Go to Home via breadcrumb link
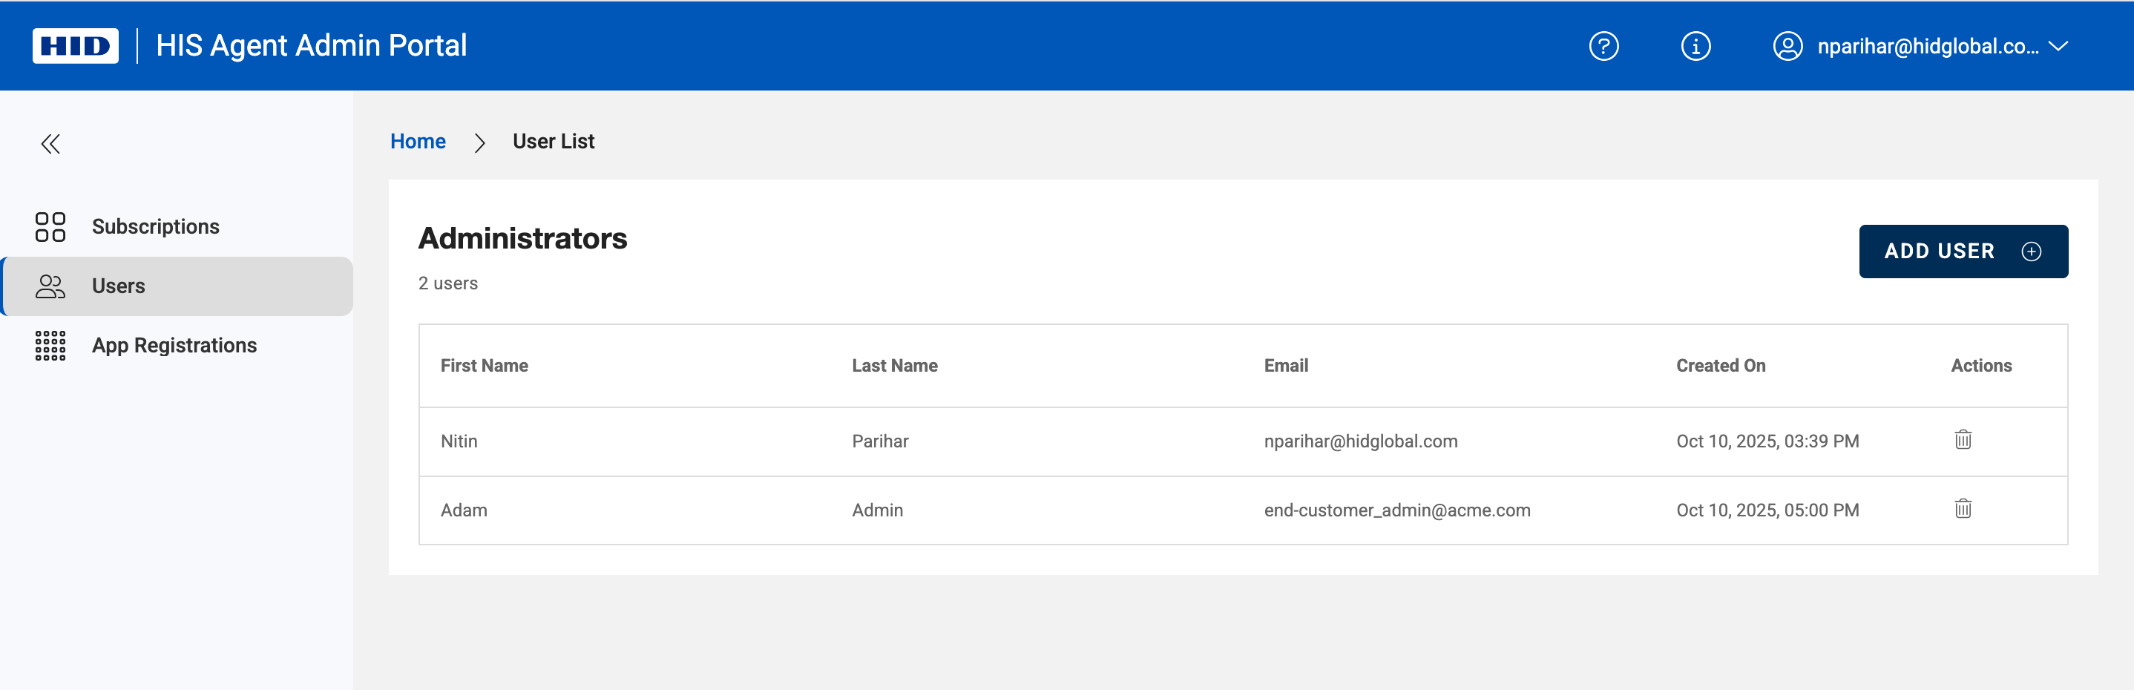This screenshot has width=2134, height=690. [418, 142]
